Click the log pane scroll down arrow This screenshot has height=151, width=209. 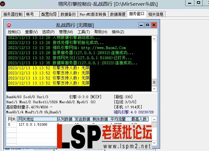tap(154, 89)
